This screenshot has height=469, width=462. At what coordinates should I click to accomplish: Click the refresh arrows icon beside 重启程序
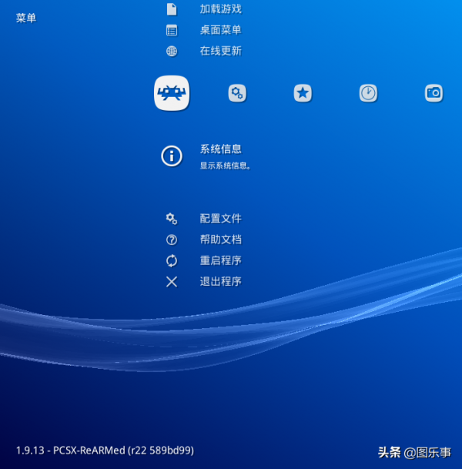172,260
